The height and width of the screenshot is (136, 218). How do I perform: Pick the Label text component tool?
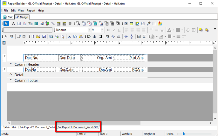13,23
